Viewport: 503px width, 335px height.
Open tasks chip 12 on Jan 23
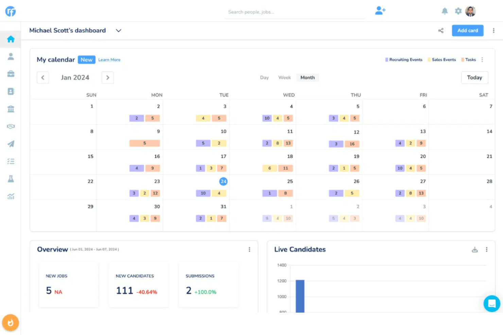pyautogui.click(x=155, y=193)
